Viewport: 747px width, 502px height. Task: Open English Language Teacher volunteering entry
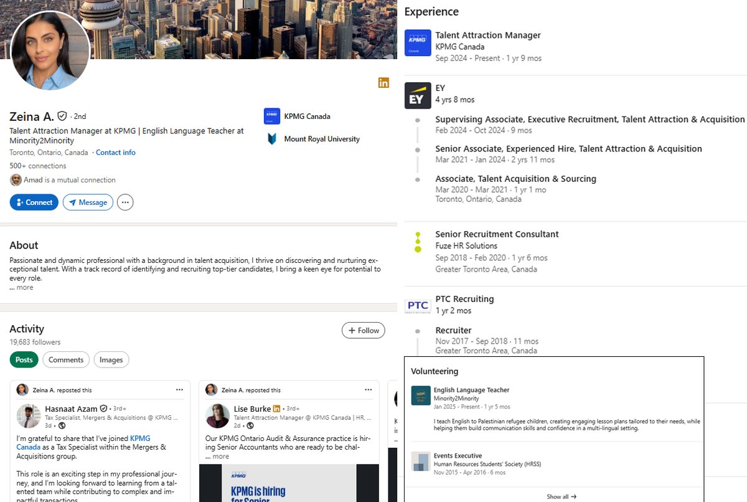(x=471, y=391)
